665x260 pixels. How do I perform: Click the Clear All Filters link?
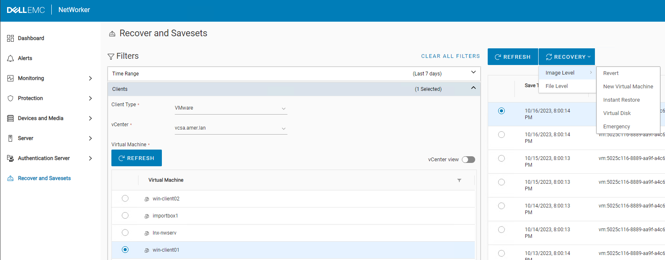(x=450, y=56)
